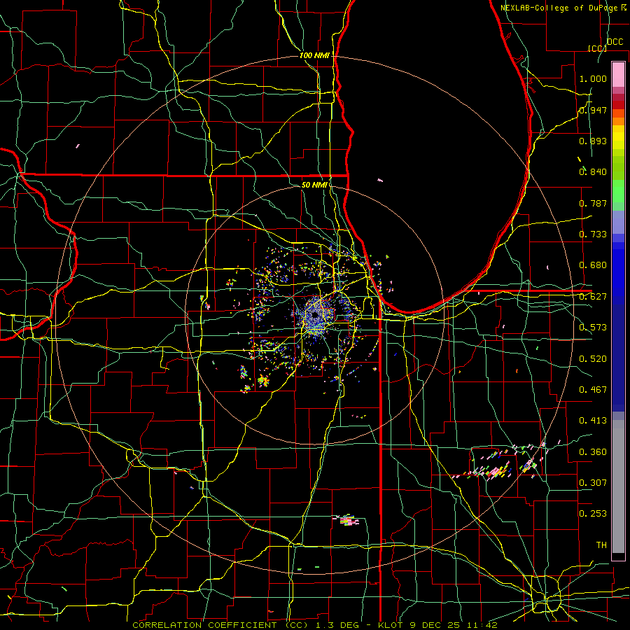Click the 0.467 scale value
Viewport: 630px width, 630px height.
pyautogui.click(x=593, y=390)
